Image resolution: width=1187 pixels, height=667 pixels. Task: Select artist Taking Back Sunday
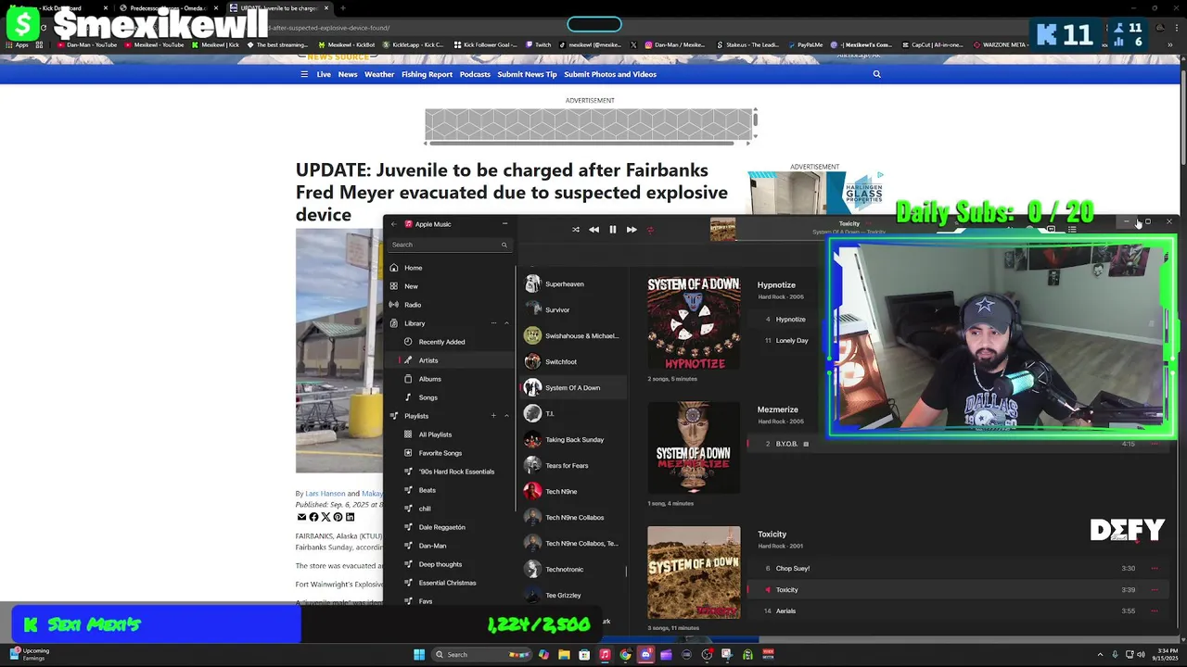pyautogui.click(x=572, y=440)
